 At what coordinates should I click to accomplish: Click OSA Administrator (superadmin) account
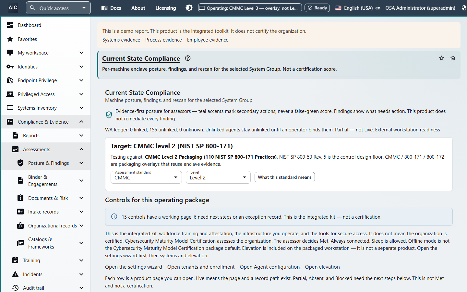click(420, 8)
